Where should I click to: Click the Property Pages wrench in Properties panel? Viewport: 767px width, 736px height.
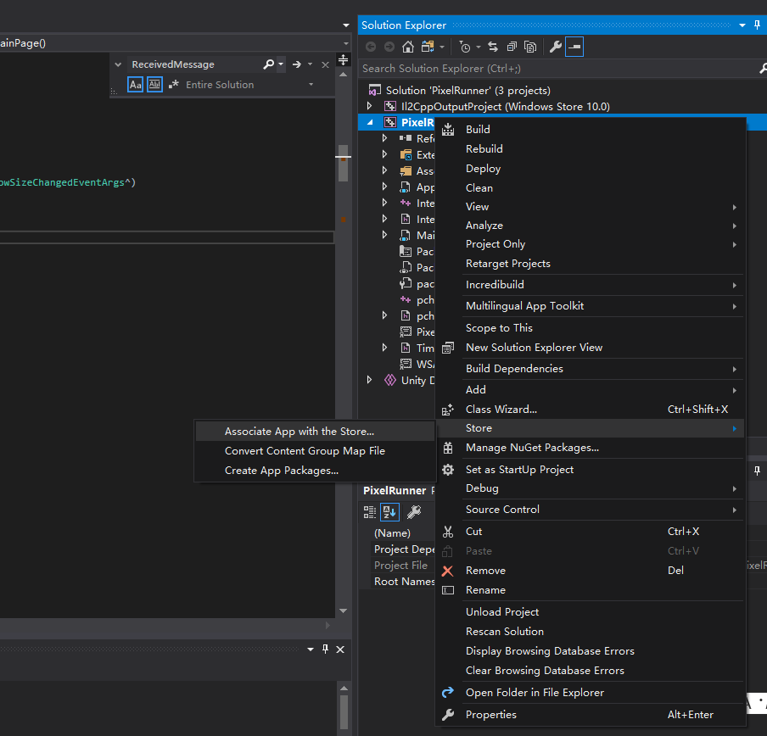(413, 512)
